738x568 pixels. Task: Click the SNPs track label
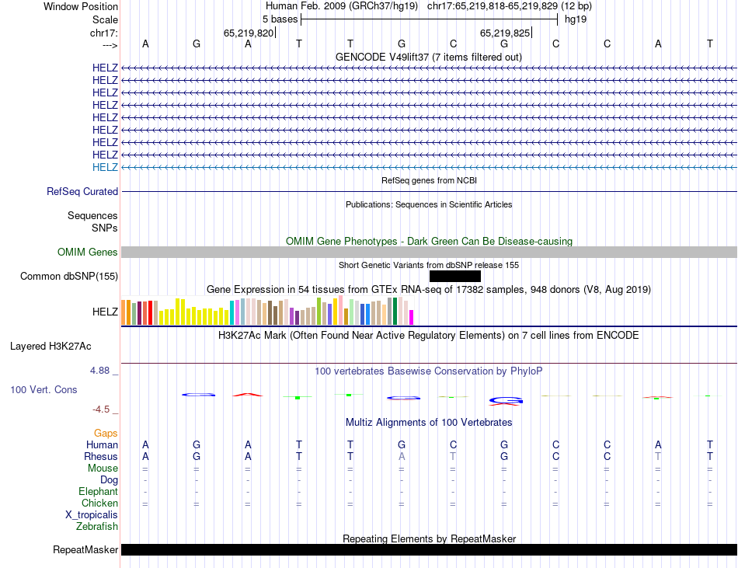tap(105, 228)
